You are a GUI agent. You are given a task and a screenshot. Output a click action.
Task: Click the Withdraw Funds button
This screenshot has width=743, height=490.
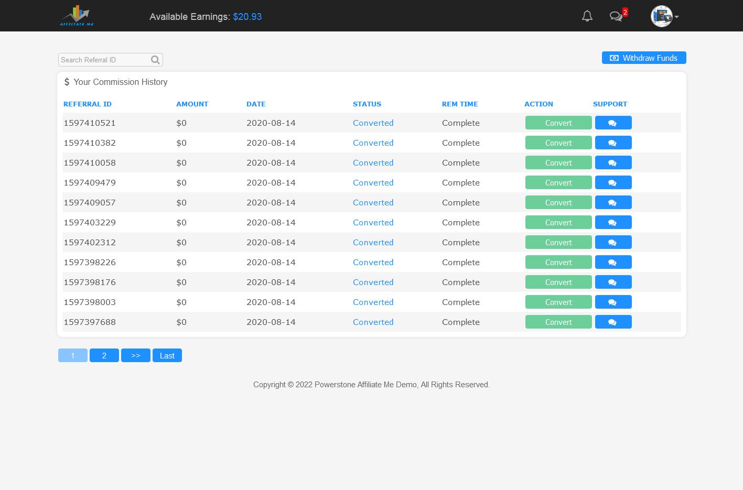[x=644, y=58]
